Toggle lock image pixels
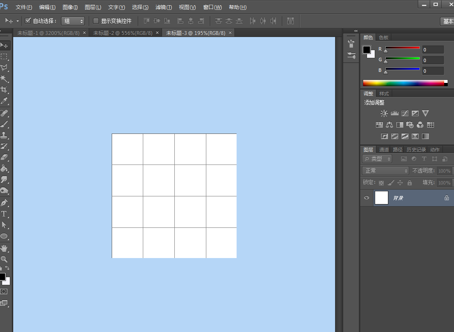 [391, 183]
